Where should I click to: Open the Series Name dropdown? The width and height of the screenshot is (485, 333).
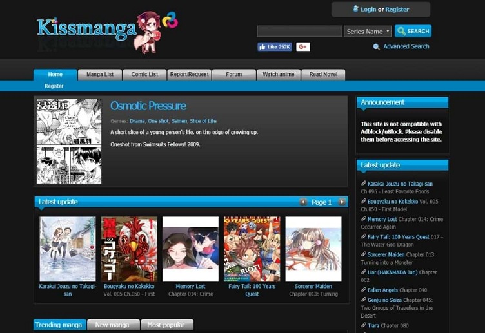368,31
